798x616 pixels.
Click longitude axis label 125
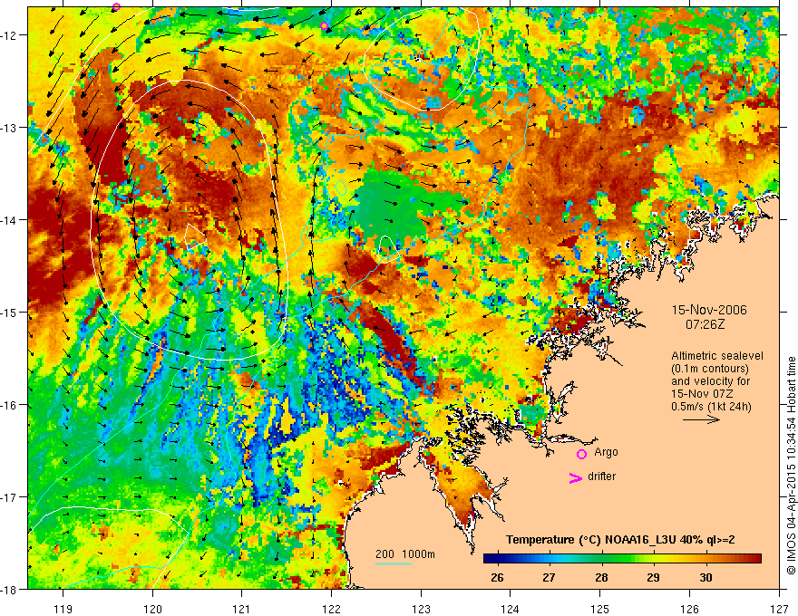[600, 609]
